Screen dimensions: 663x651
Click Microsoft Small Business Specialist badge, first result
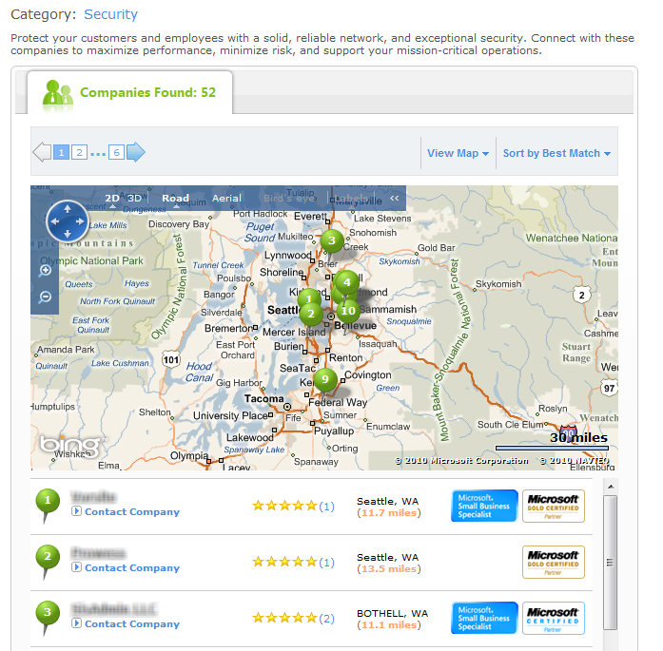click(x=484, y=506)
